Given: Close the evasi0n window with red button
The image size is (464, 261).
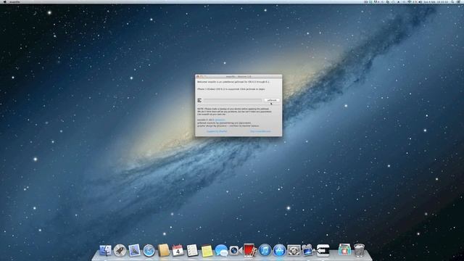Looking at the screenshot, I should (x=198, y=77).
